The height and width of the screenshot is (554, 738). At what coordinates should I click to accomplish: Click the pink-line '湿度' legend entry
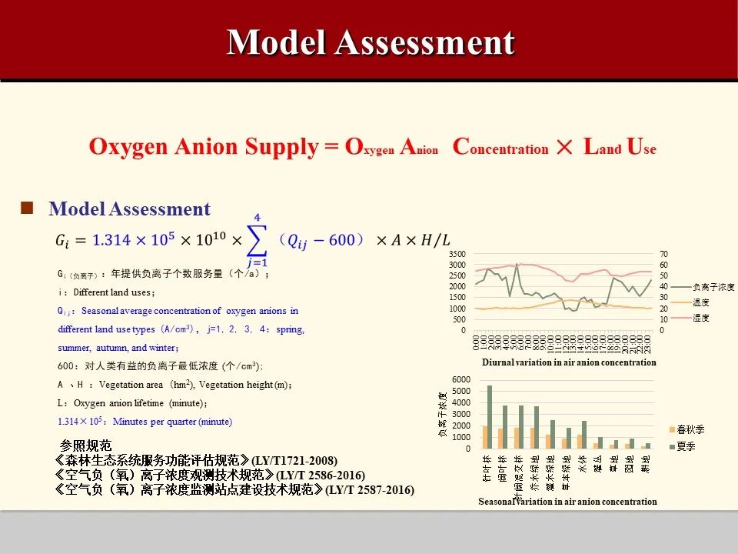pyautogui.click(x=691, y=318)
